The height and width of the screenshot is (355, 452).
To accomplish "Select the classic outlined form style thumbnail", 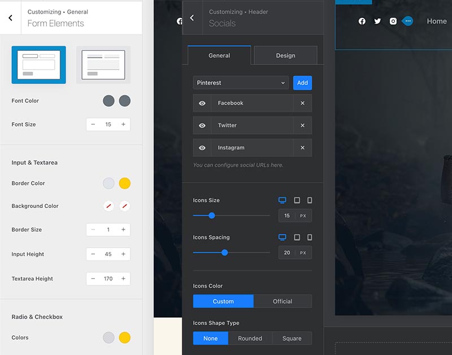I will [38, 65].
